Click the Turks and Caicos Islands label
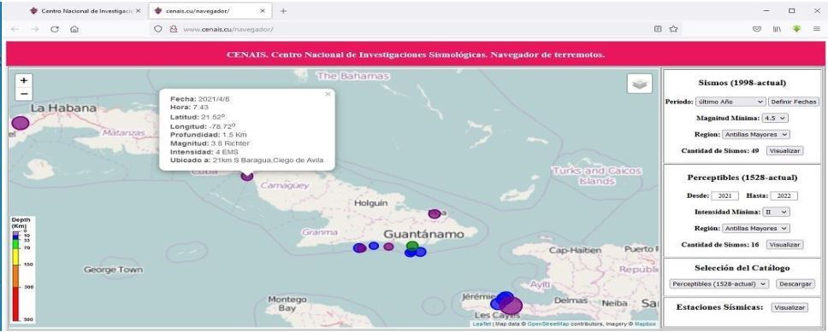Image resolution: width=828 pixels, height=332 pixels. pyautogui.click(x=596, y=176)
